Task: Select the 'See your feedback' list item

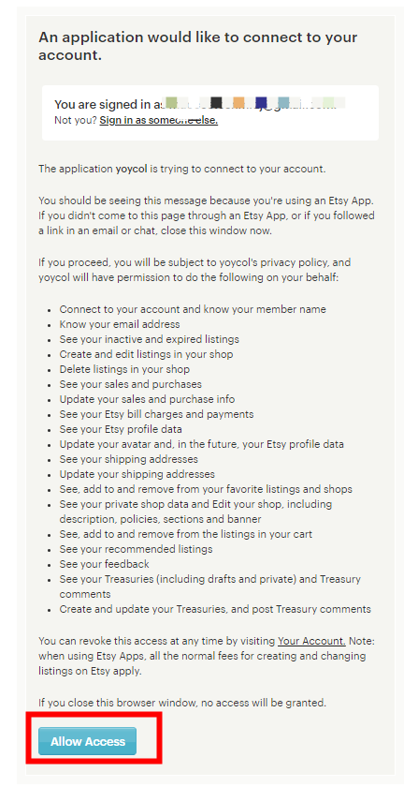Action: [104, 564]
